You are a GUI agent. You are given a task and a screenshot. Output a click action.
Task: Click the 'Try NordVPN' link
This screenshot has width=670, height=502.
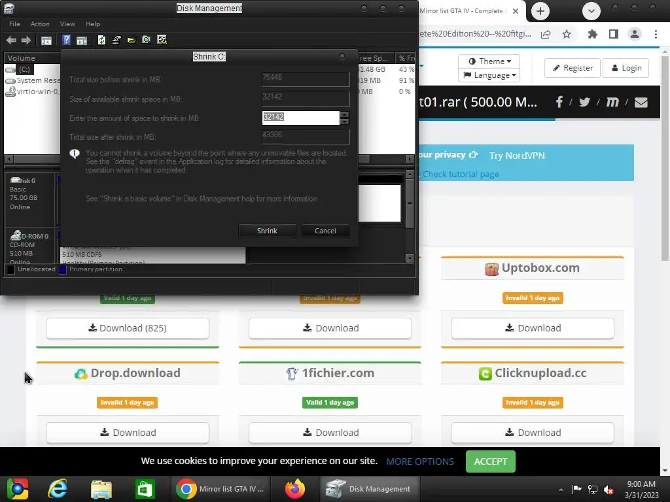517,156
